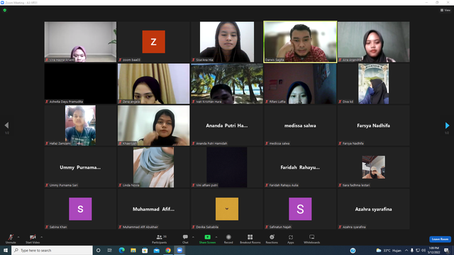Click the green encryption shield icon
Viewport: 454px width, 255px height.
[x=5, y=10]
